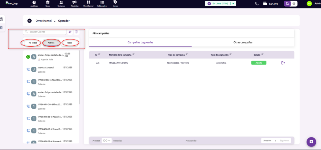Go to Contactos in the top bar
This screenshot has width=321, height=150.
click(x=61, y=3)
